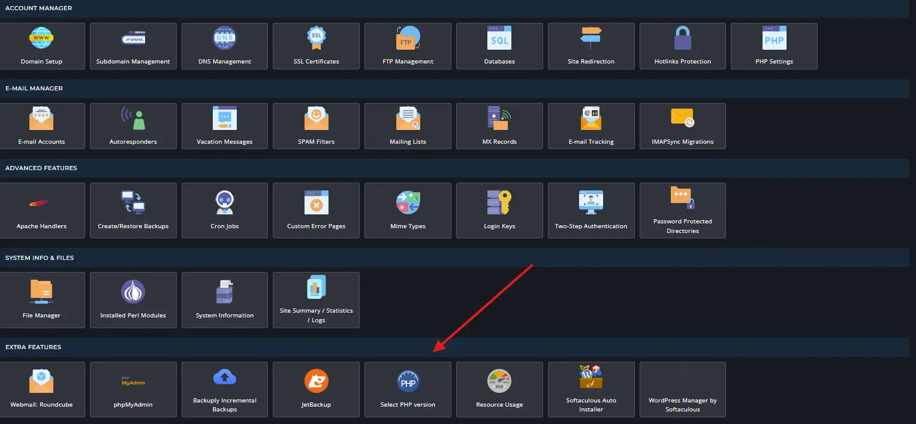
Task: Open E-mail Accounts
Action: (x=42, y=126)
